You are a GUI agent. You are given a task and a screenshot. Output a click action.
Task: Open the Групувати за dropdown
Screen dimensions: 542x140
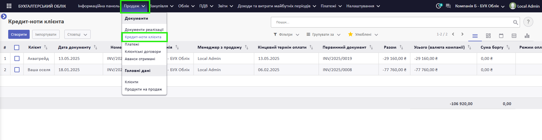click(323, 35)
